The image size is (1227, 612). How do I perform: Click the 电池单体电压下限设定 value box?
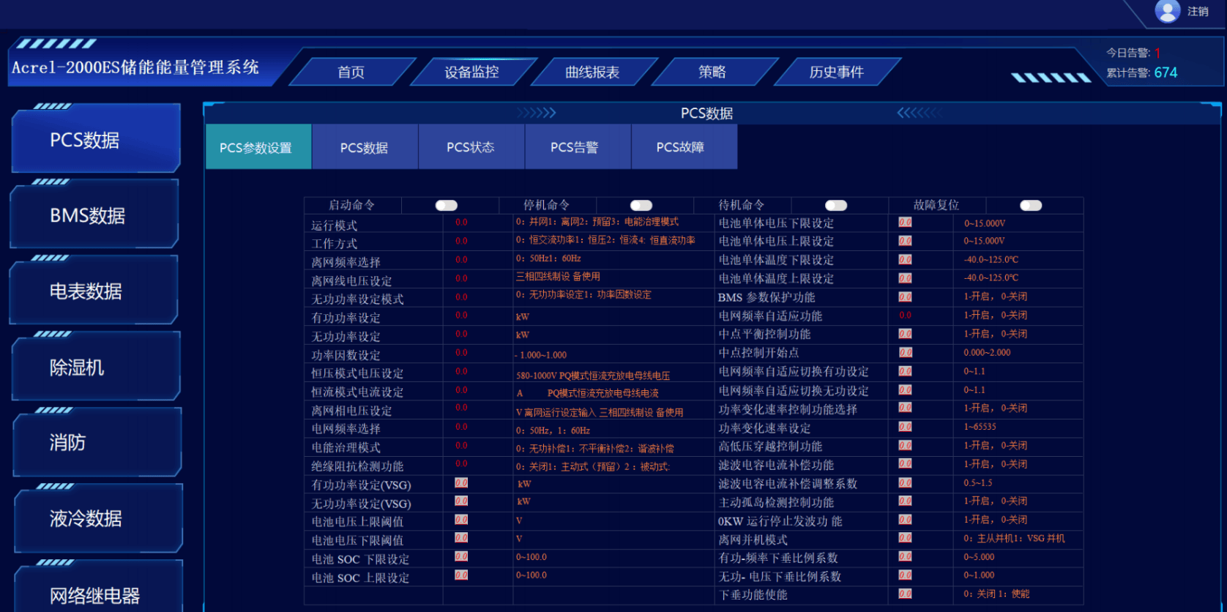(906, 223)
